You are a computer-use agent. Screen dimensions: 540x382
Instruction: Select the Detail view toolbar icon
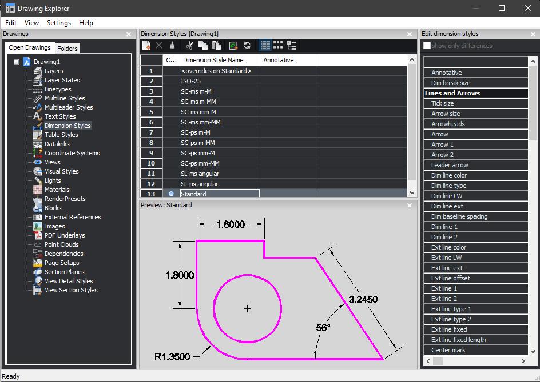pyautogui.click(x=265, y=45)
